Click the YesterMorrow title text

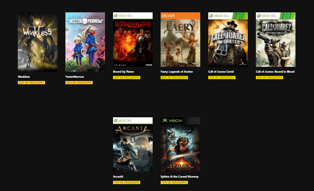click(x=75, y=77)
